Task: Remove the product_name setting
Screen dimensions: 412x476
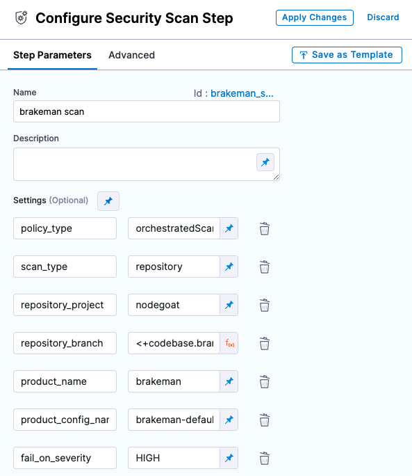Action: pyautogui.click(x=264, y=381)
